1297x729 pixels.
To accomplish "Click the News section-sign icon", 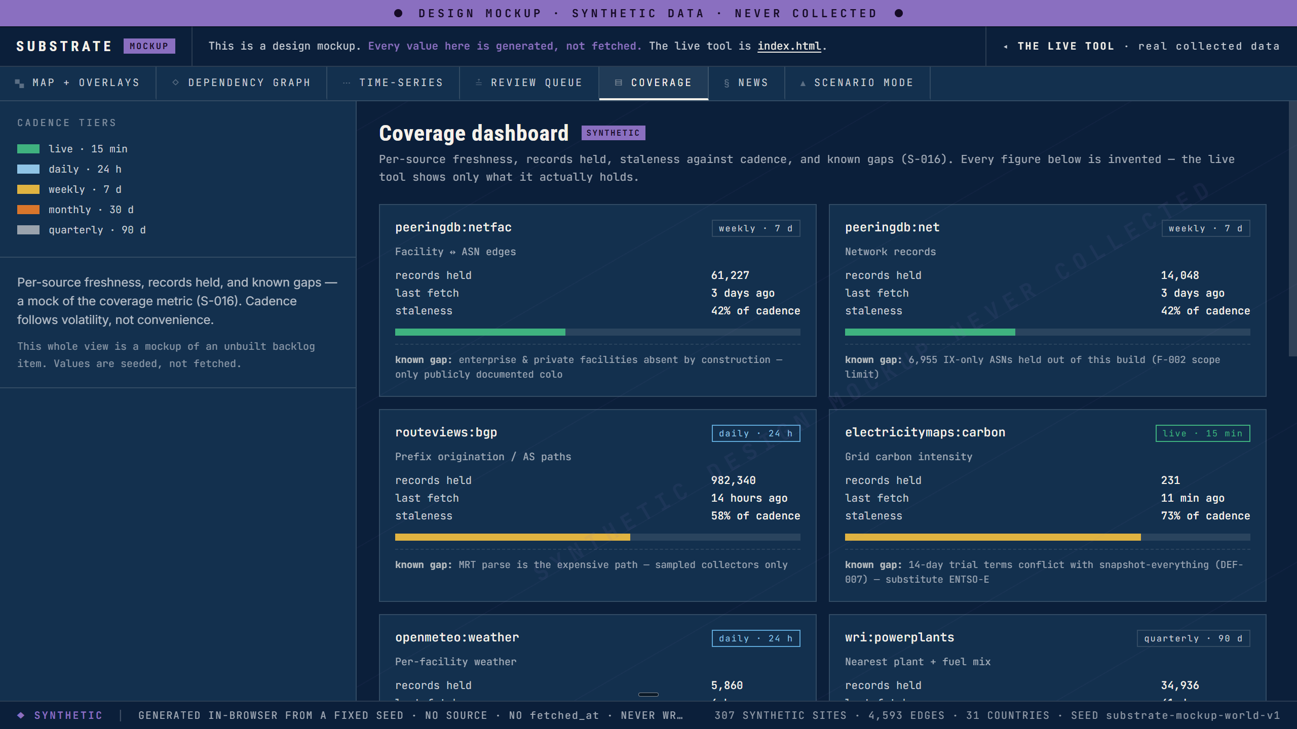I will [x=727, y=83].
